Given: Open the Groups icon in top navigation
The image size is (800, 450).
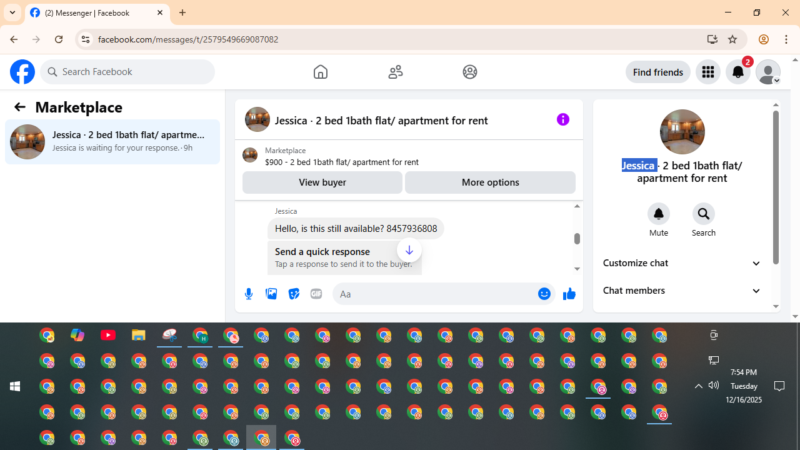Looking at the screenshot, I should (x=470, y=72).
